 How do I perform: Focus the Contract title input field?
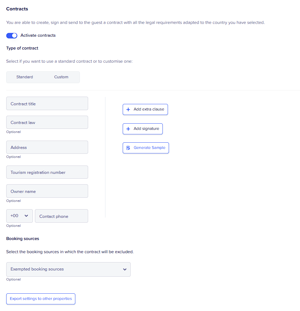coord(47,104)
